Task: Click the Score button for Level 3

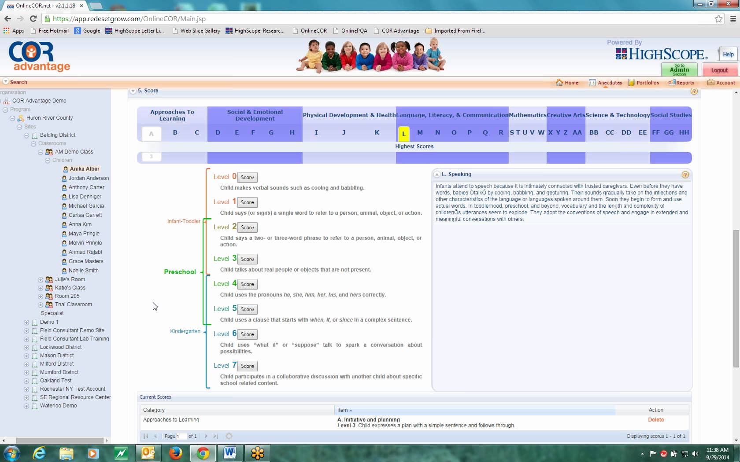Action: tap(247, 259)
